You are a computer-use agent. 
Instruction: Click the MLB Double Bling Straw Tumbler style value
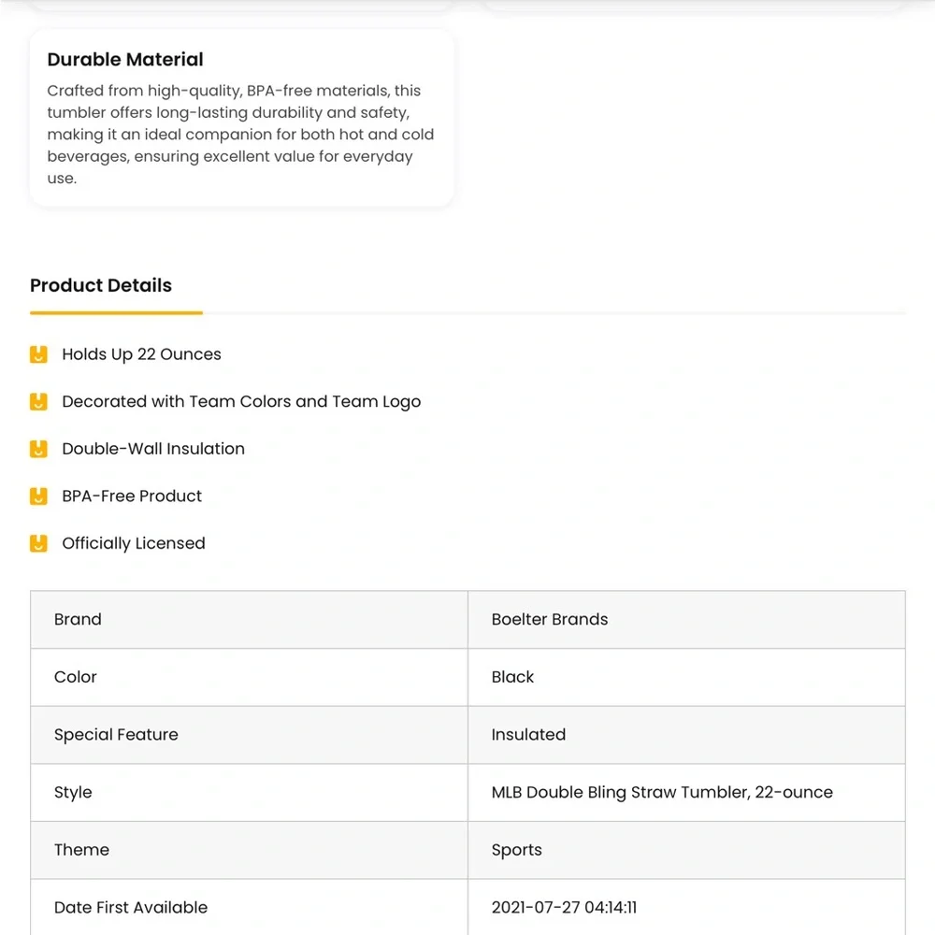(662, 793)
